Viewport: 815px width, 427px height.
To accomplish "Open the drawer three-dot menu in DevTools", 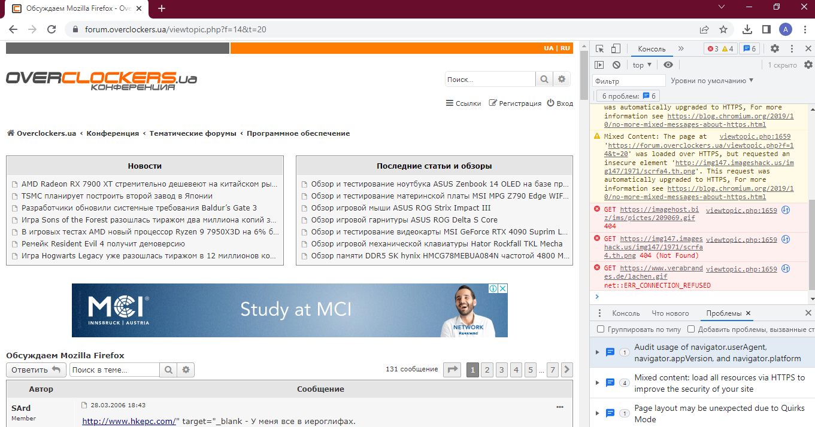I will (x=601, y=313).
